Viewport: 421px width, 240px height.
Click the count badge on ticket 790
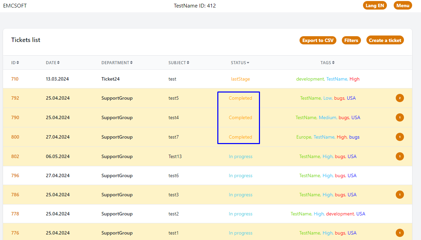tap(400, 117)
